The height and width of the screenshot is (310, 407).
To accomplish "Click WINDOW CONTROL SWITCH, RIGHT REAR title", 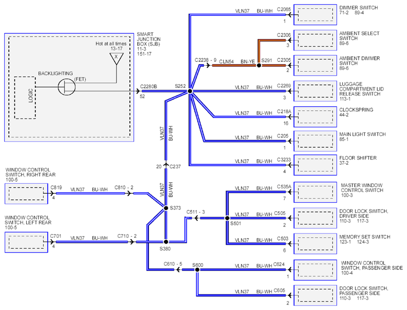I will pos(30,172).
